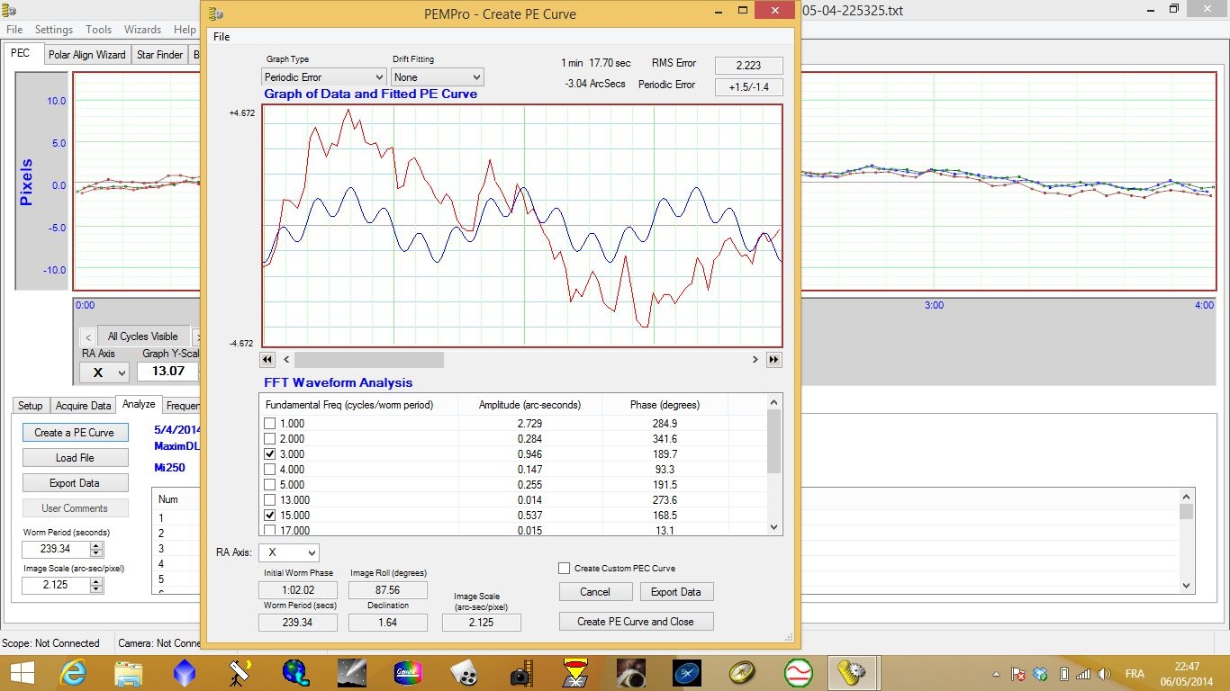
Task: Open RA Axis dropdown in Create PE Curve dialog
Action: coord(289,552)
